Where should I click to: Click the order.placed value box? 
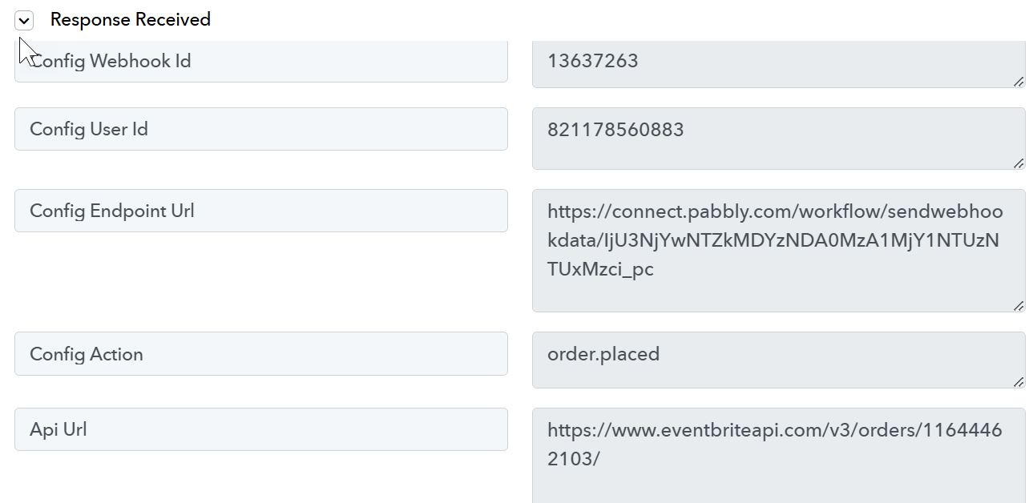click(x=779, y=360)
